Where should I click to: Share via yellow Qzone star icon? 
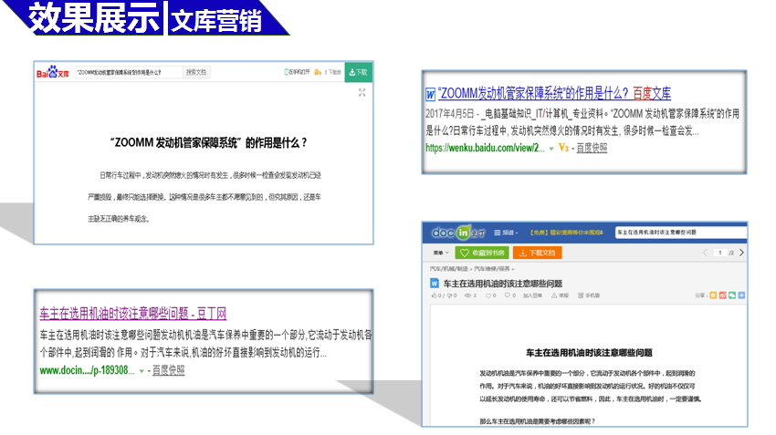[713, 295]
